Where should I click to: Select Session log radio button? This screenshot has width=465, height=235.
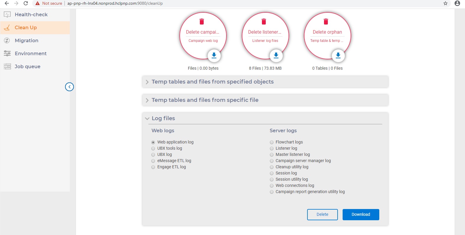tap(272, 173)
